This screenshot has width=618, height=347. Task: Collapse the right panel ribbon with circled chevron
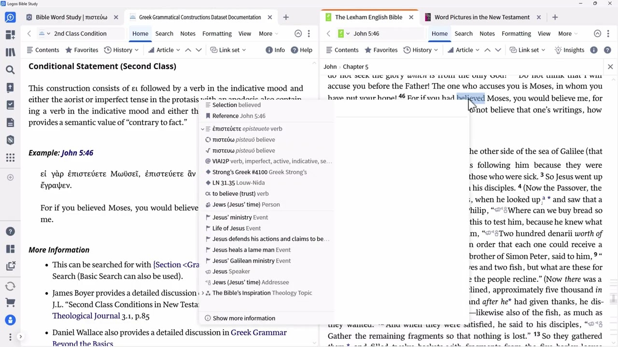[x=598, y=34]
